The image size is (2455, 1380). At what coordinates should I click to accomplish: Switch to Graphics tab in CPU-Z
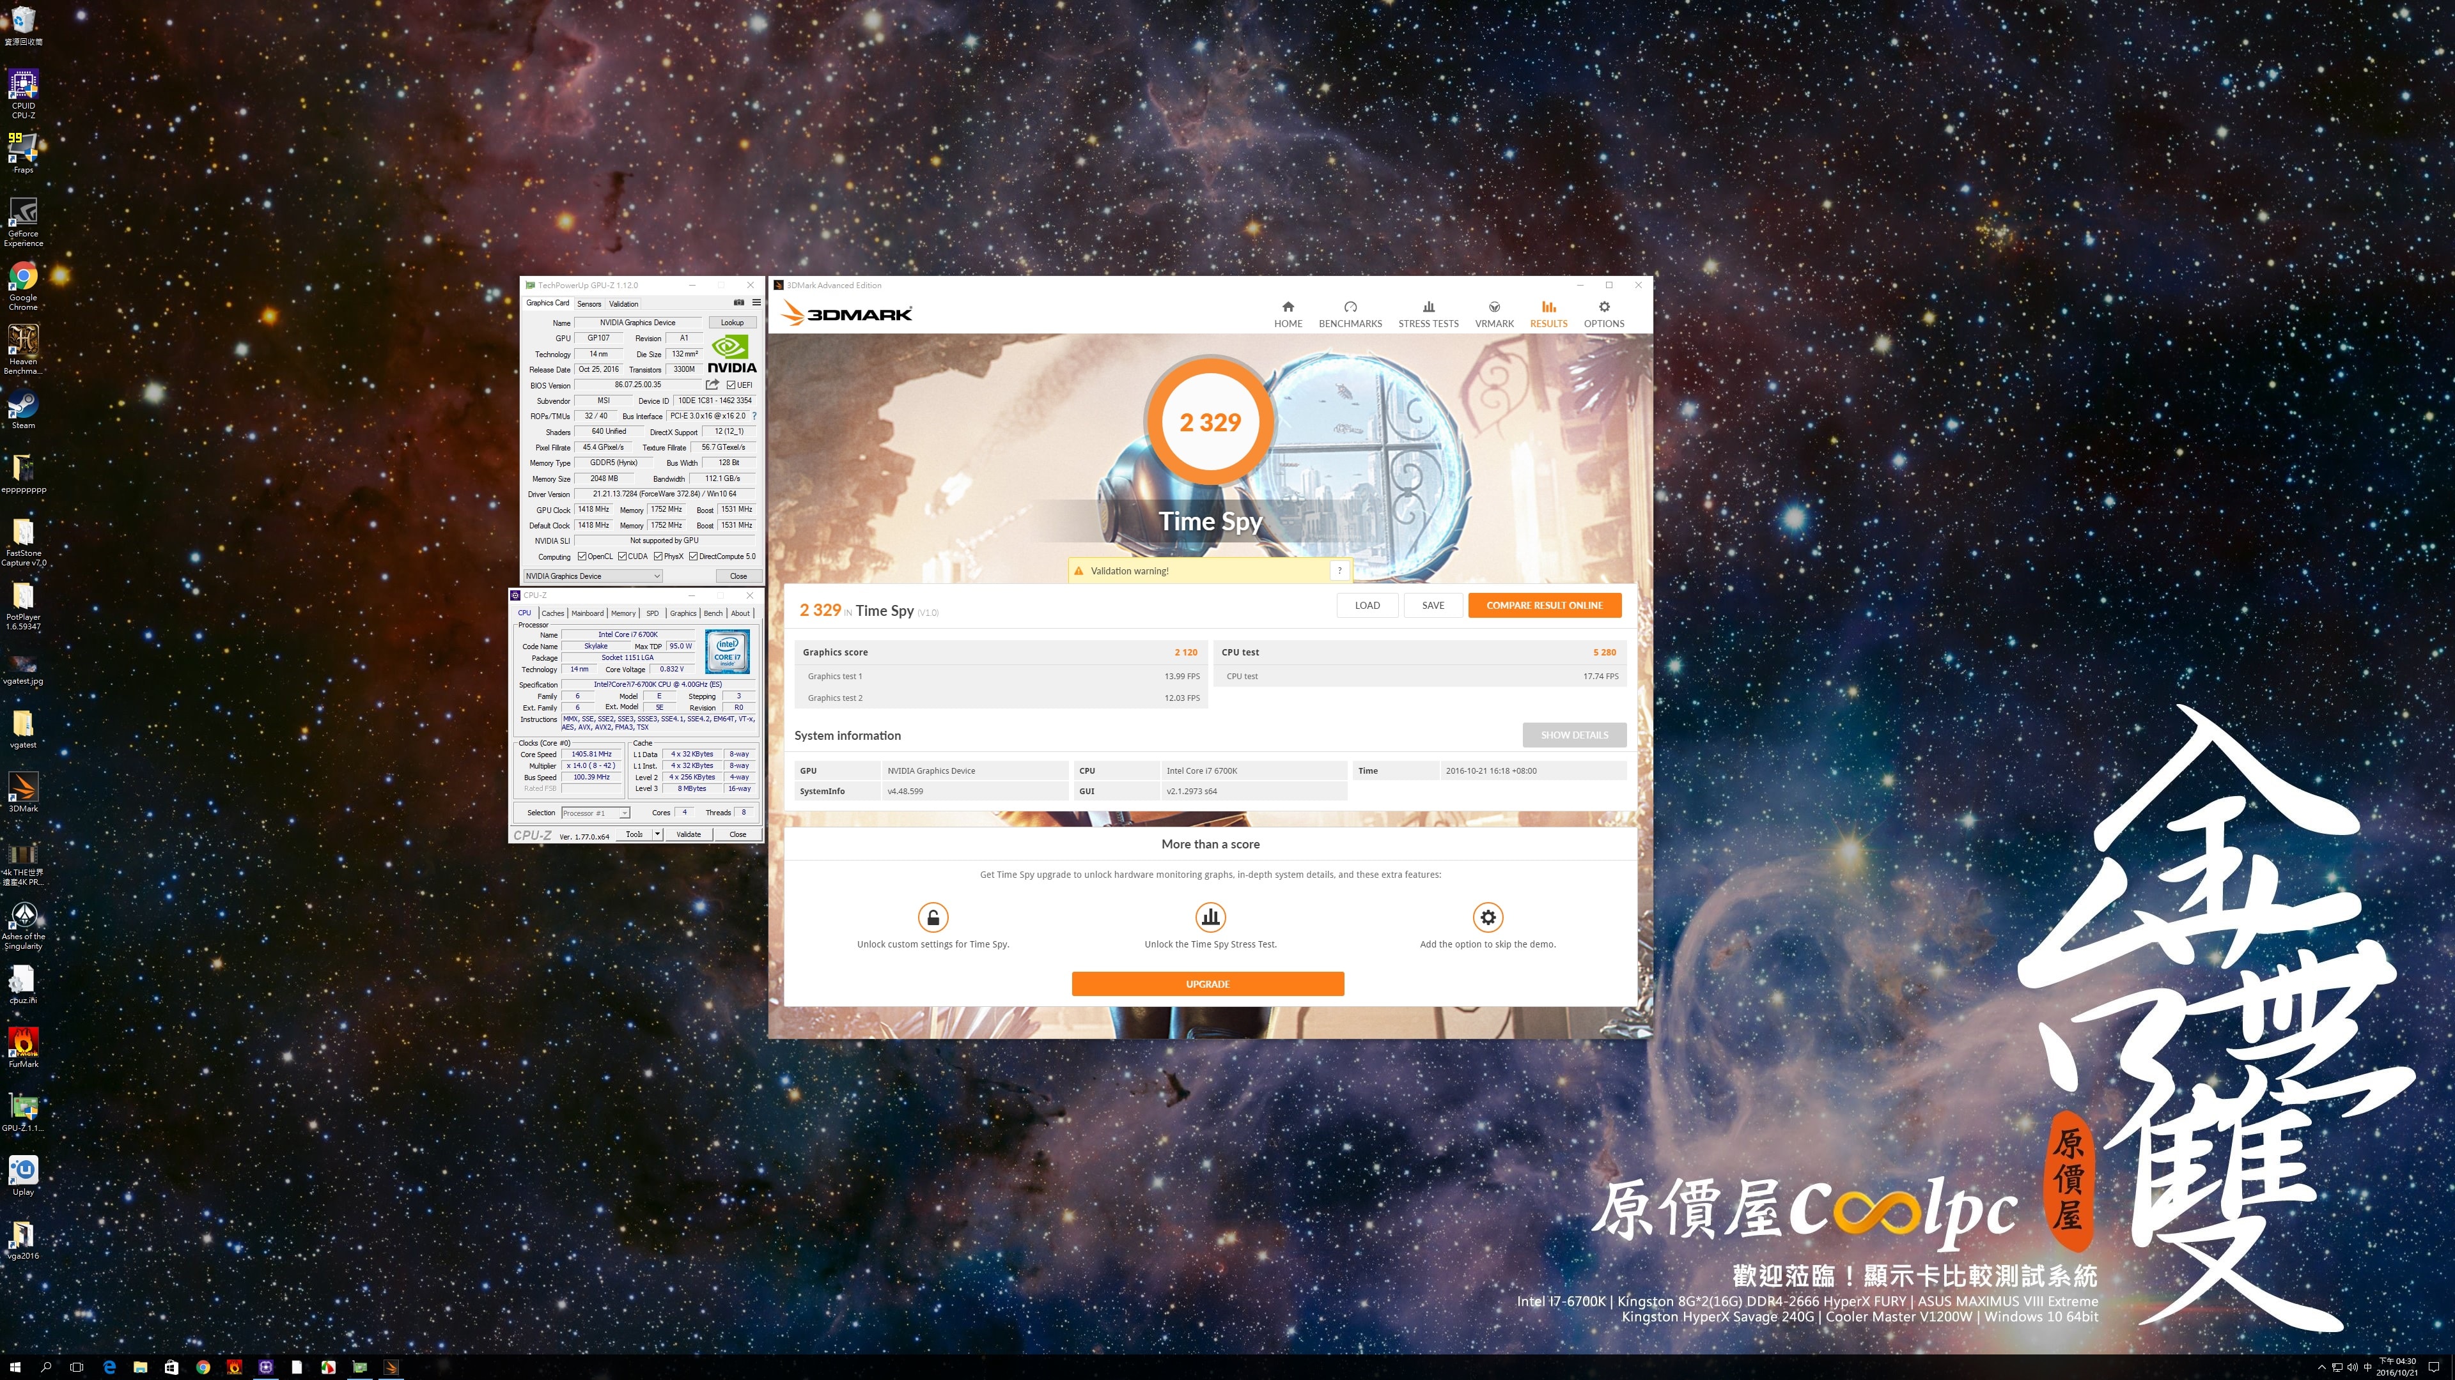click(x=682, y=613)
